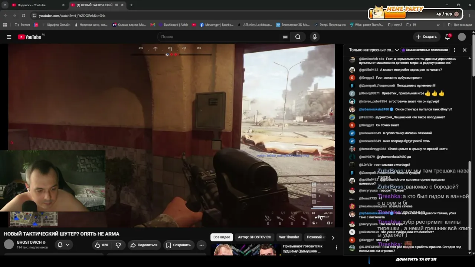Open recommended video title Призывают готовится к худшему

(x=303, y=248)
